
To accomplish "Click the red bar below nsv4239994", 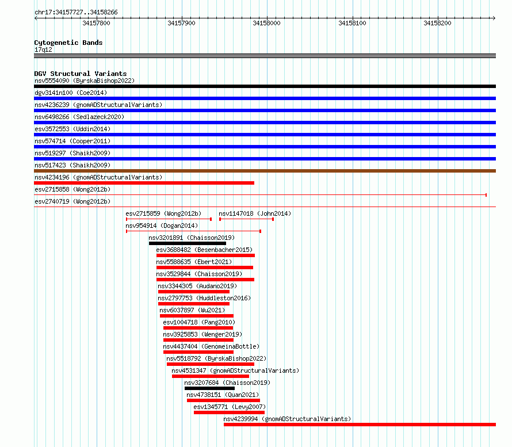I will (x=360, y=425).
